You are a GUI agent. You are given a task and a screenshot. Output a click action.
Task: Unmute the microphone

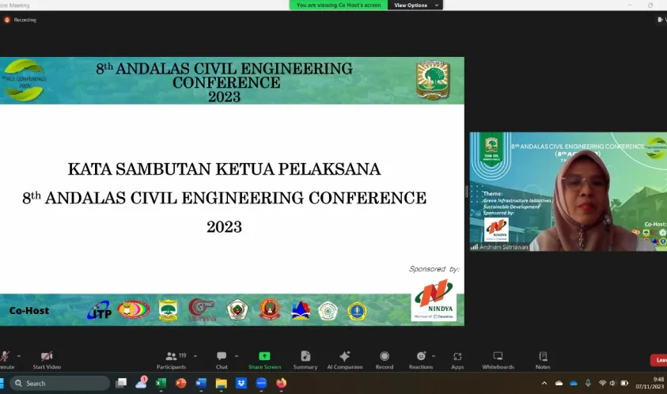coord(6,360)
